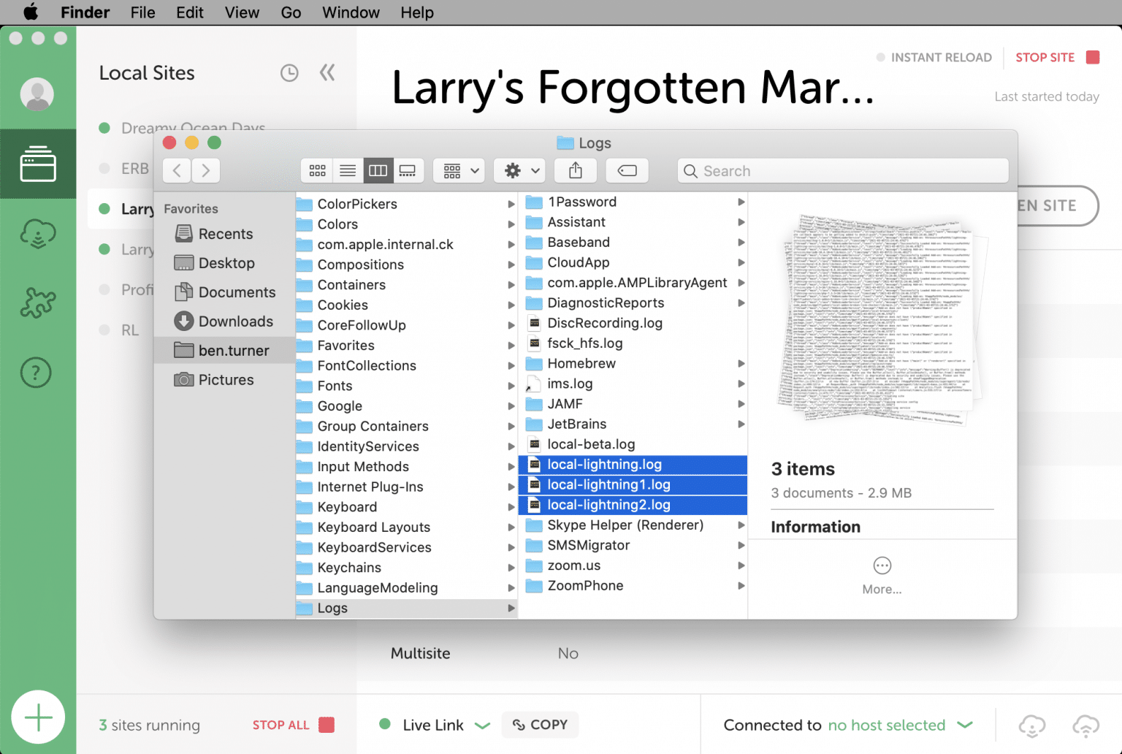Switch Finder to list view icon
Screen dimensions: 1122x754
pos(347,170)
